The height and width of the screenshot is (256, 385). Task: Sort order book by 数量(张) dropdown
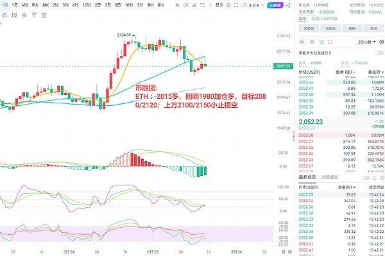pyautogui.click(x=345, y=72)
